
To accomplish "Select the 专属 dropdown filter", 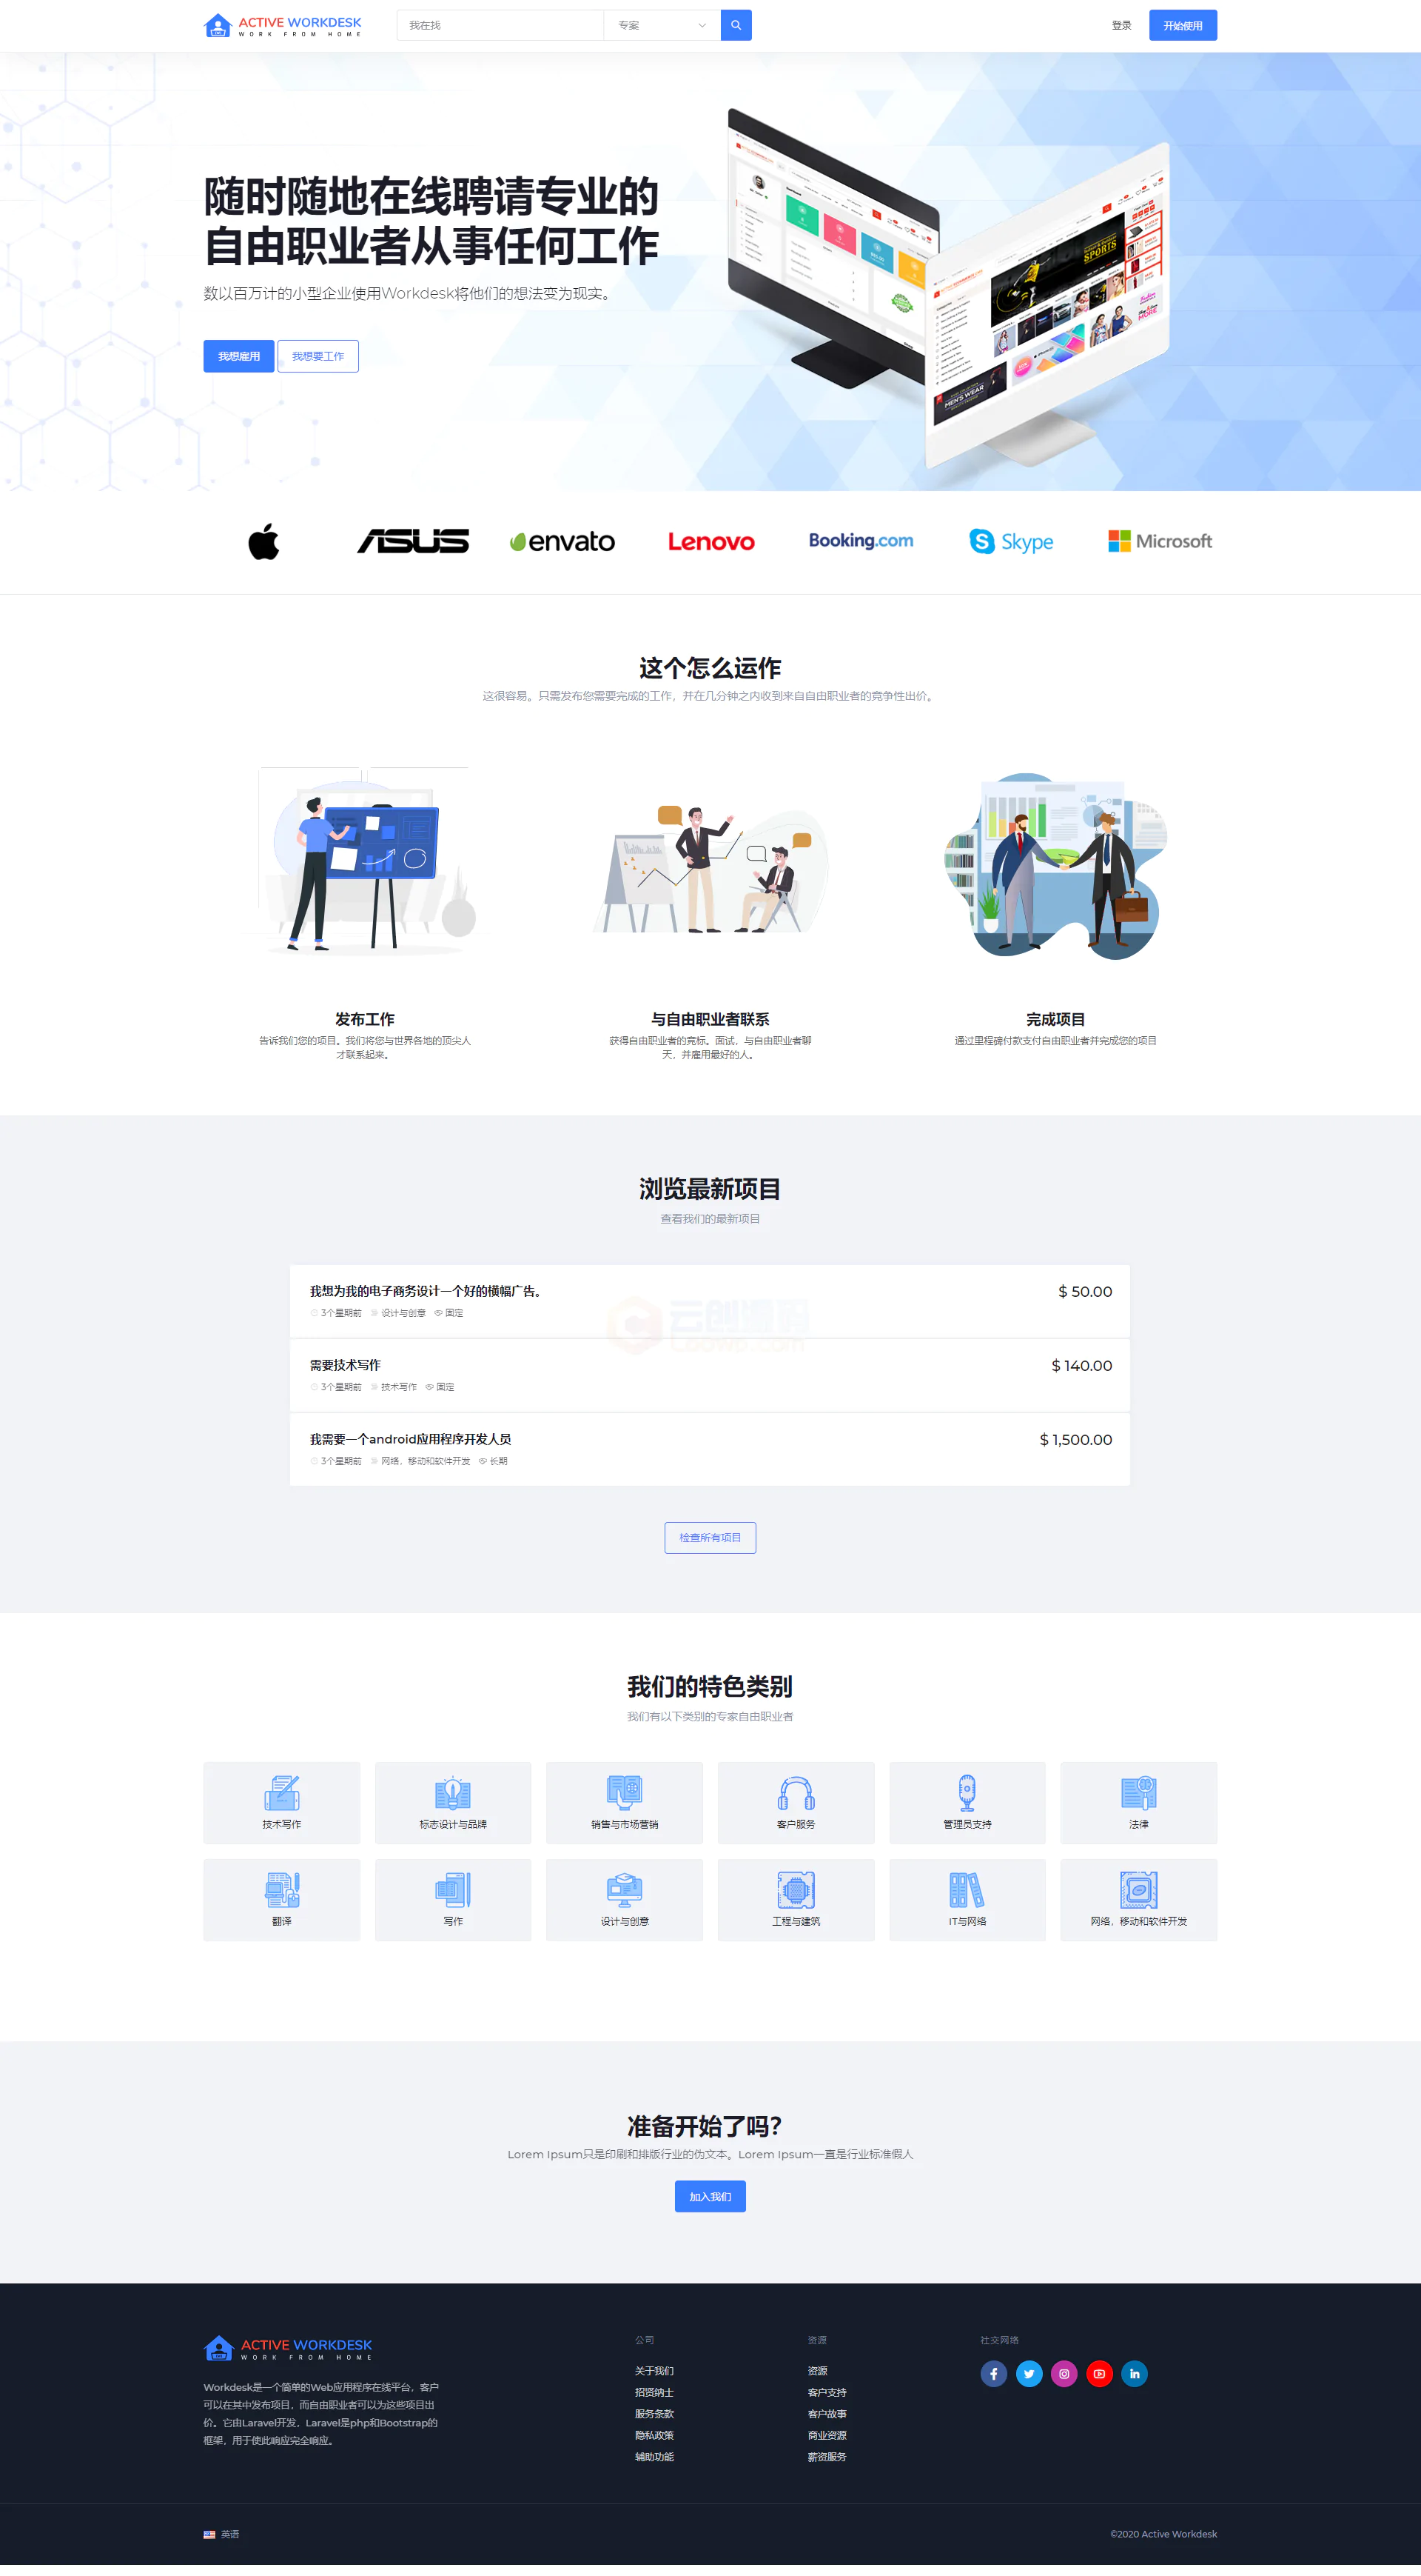I will [x=662, y=24].
